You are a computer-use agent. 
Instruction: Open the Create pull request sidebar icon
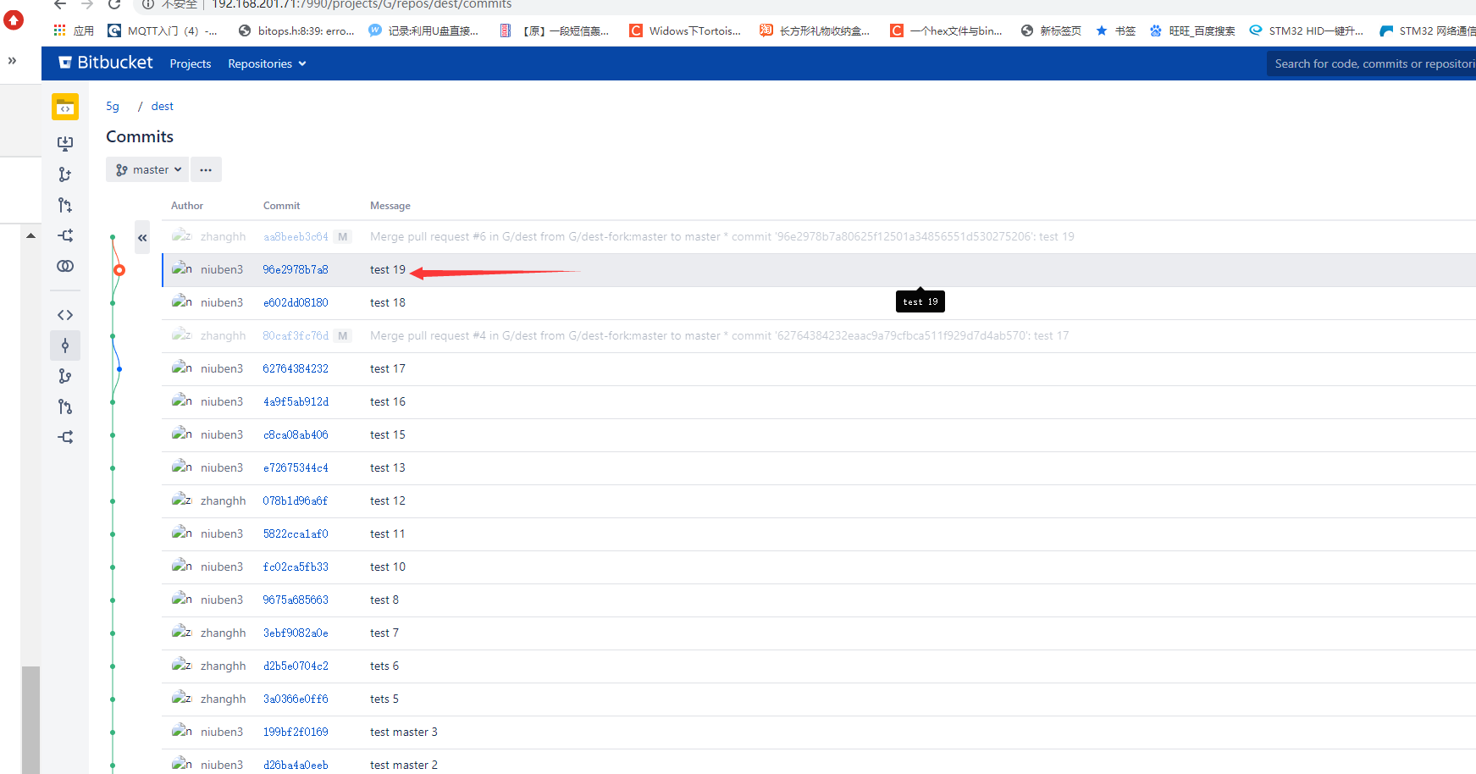65,204
